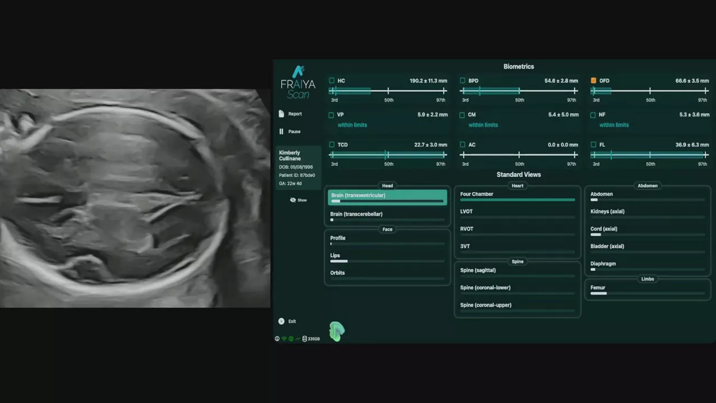Click the FRAIYA Scan logo
Screen dimensions: 716x403
pos(298,82)
